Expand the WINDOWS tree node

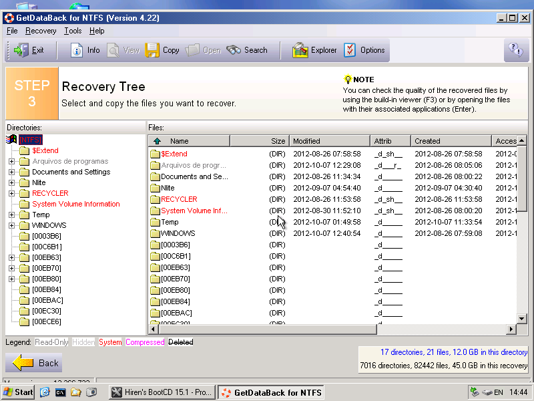coord(11,225)
